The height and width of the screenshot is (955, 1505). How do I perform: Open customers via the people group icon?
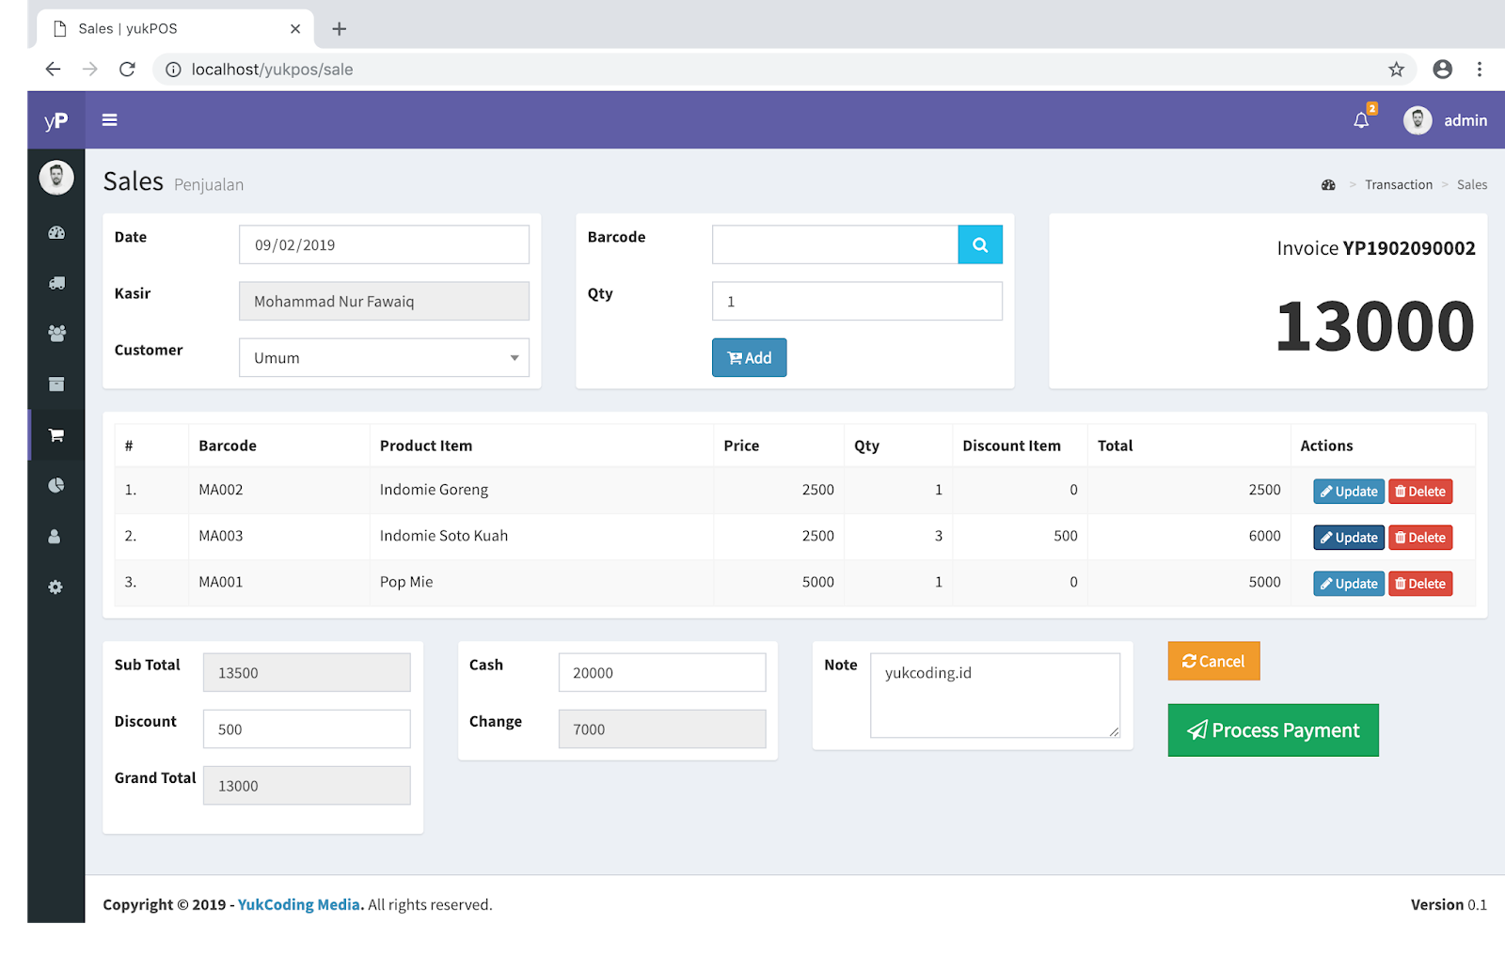point(55,334)
